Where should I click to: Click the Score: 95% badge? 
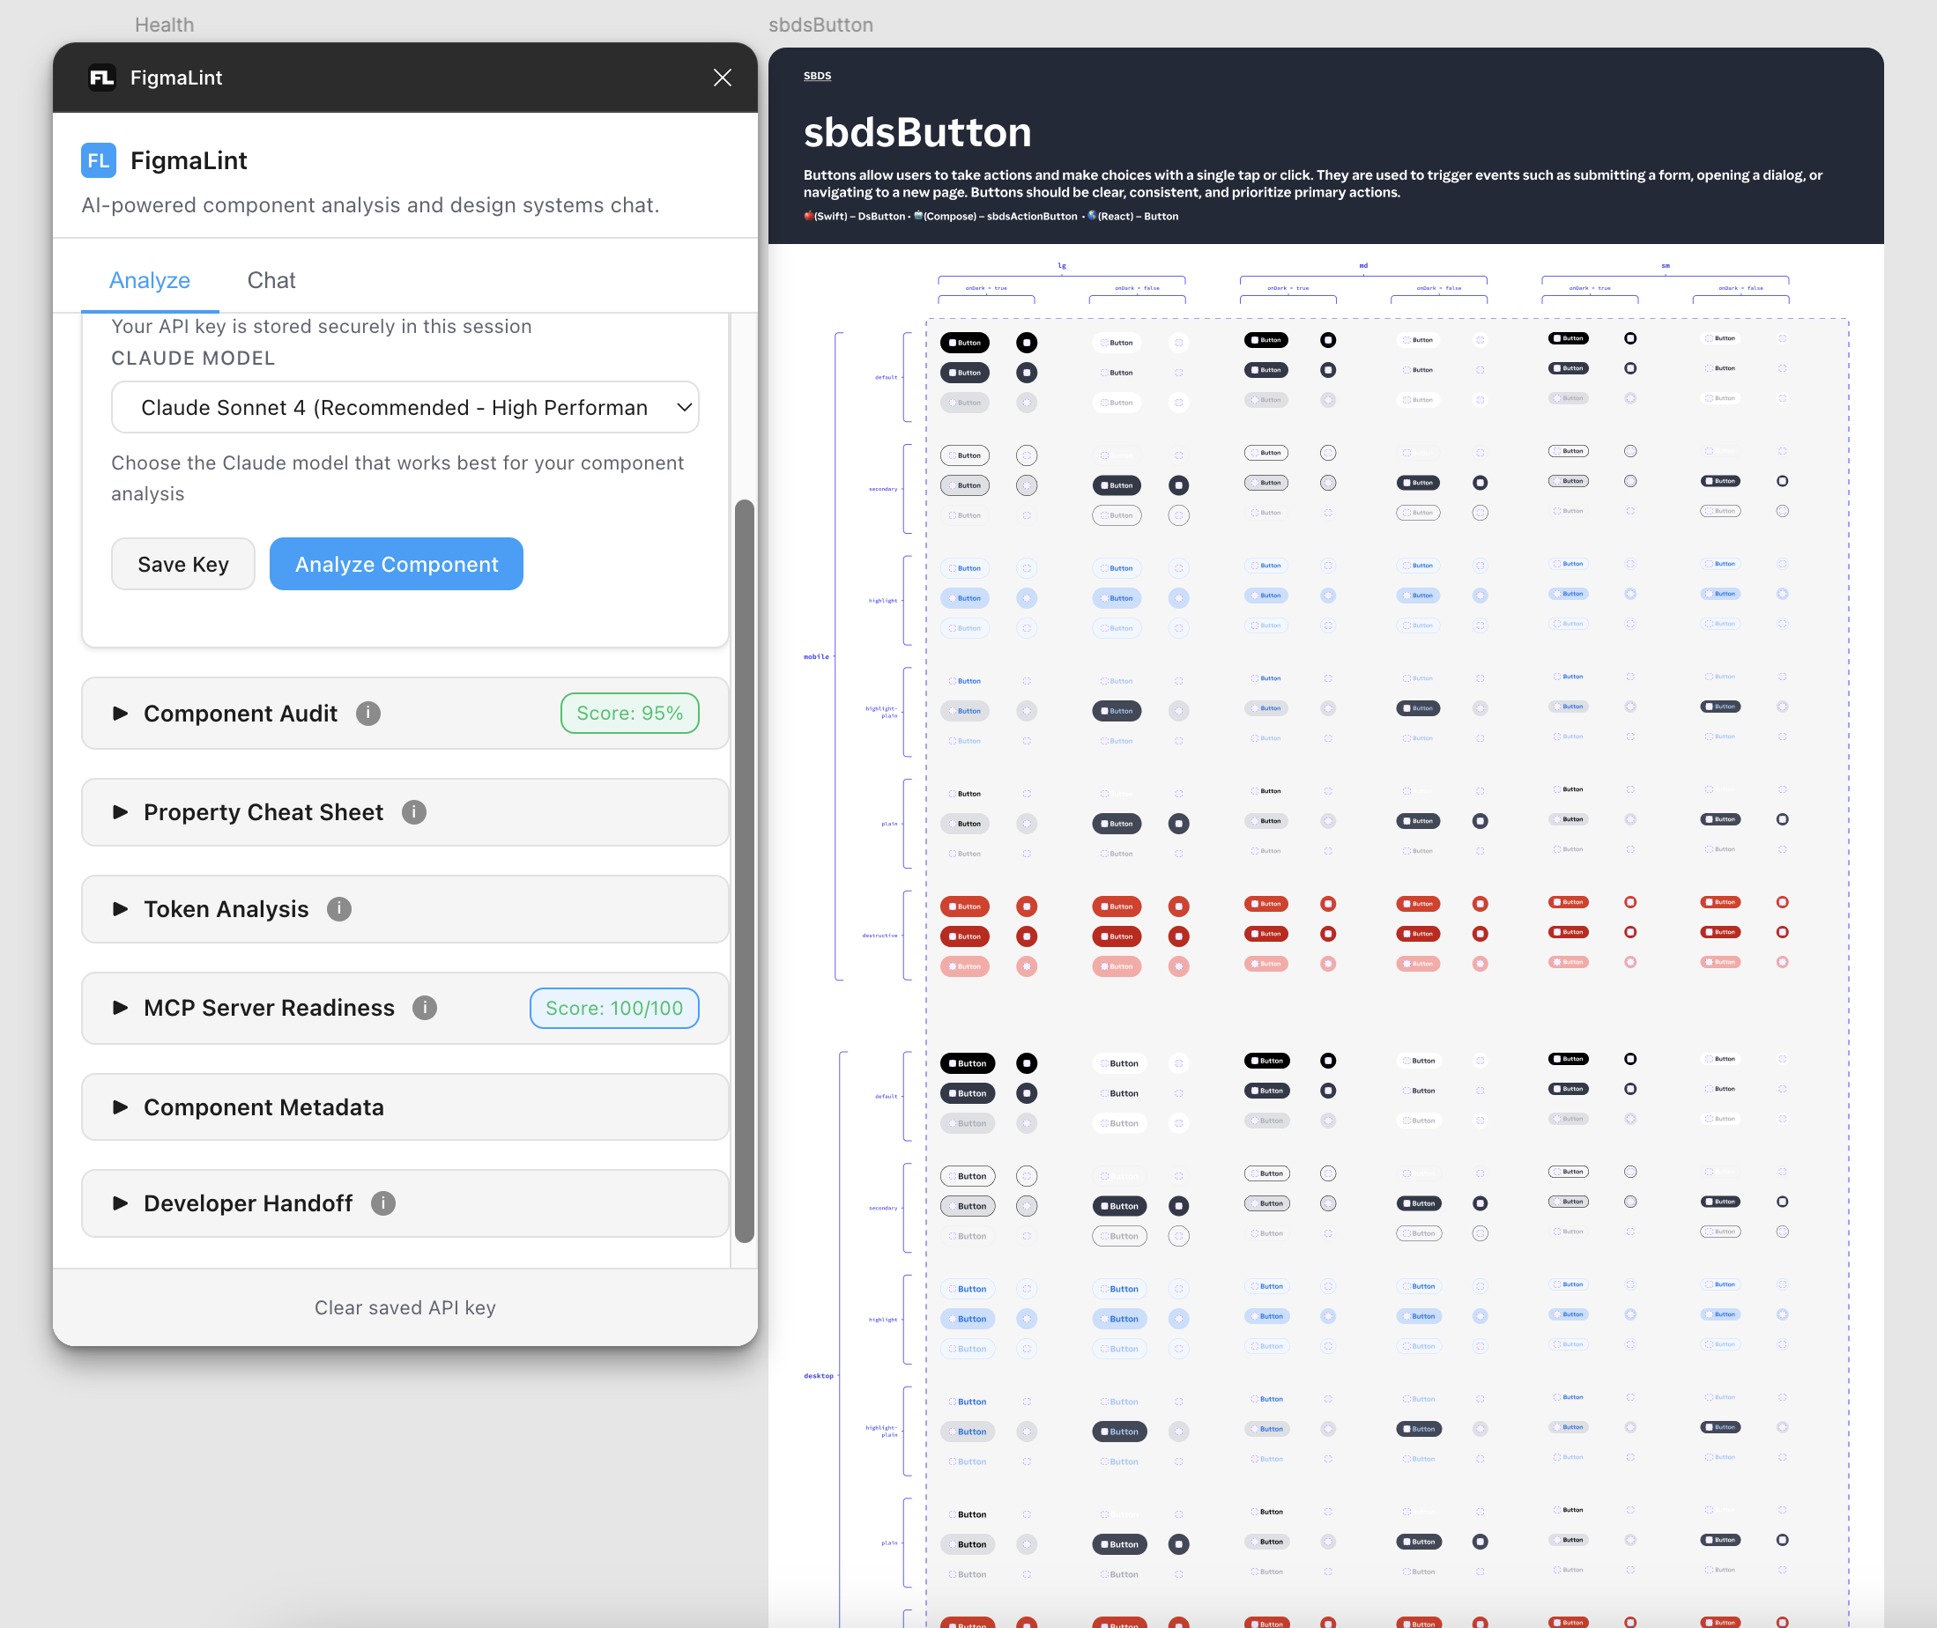tap(630, 714)
